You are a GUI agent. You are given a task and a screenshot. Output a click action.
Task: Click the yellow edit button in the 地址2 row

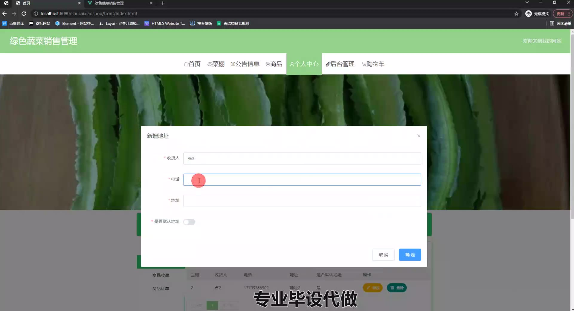click(x=373, y=288)
